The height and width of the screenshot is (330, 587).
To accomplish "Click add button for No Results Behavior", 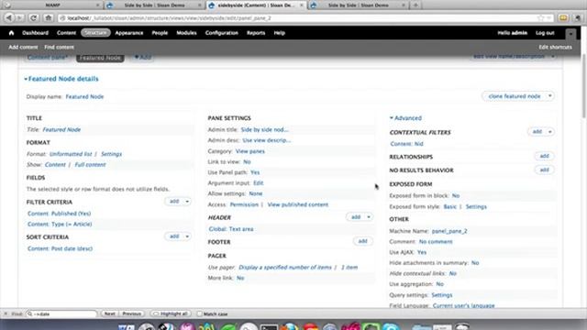I will [544, 170].
